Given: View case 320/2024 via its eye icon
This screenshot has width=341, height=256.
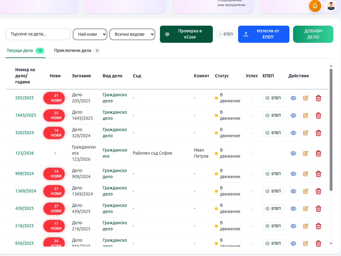Looking at the screenshot, I should tap(293, 133).
